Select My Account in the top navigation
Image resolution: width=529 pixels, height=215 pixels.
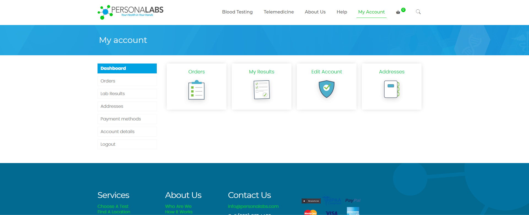371,12
